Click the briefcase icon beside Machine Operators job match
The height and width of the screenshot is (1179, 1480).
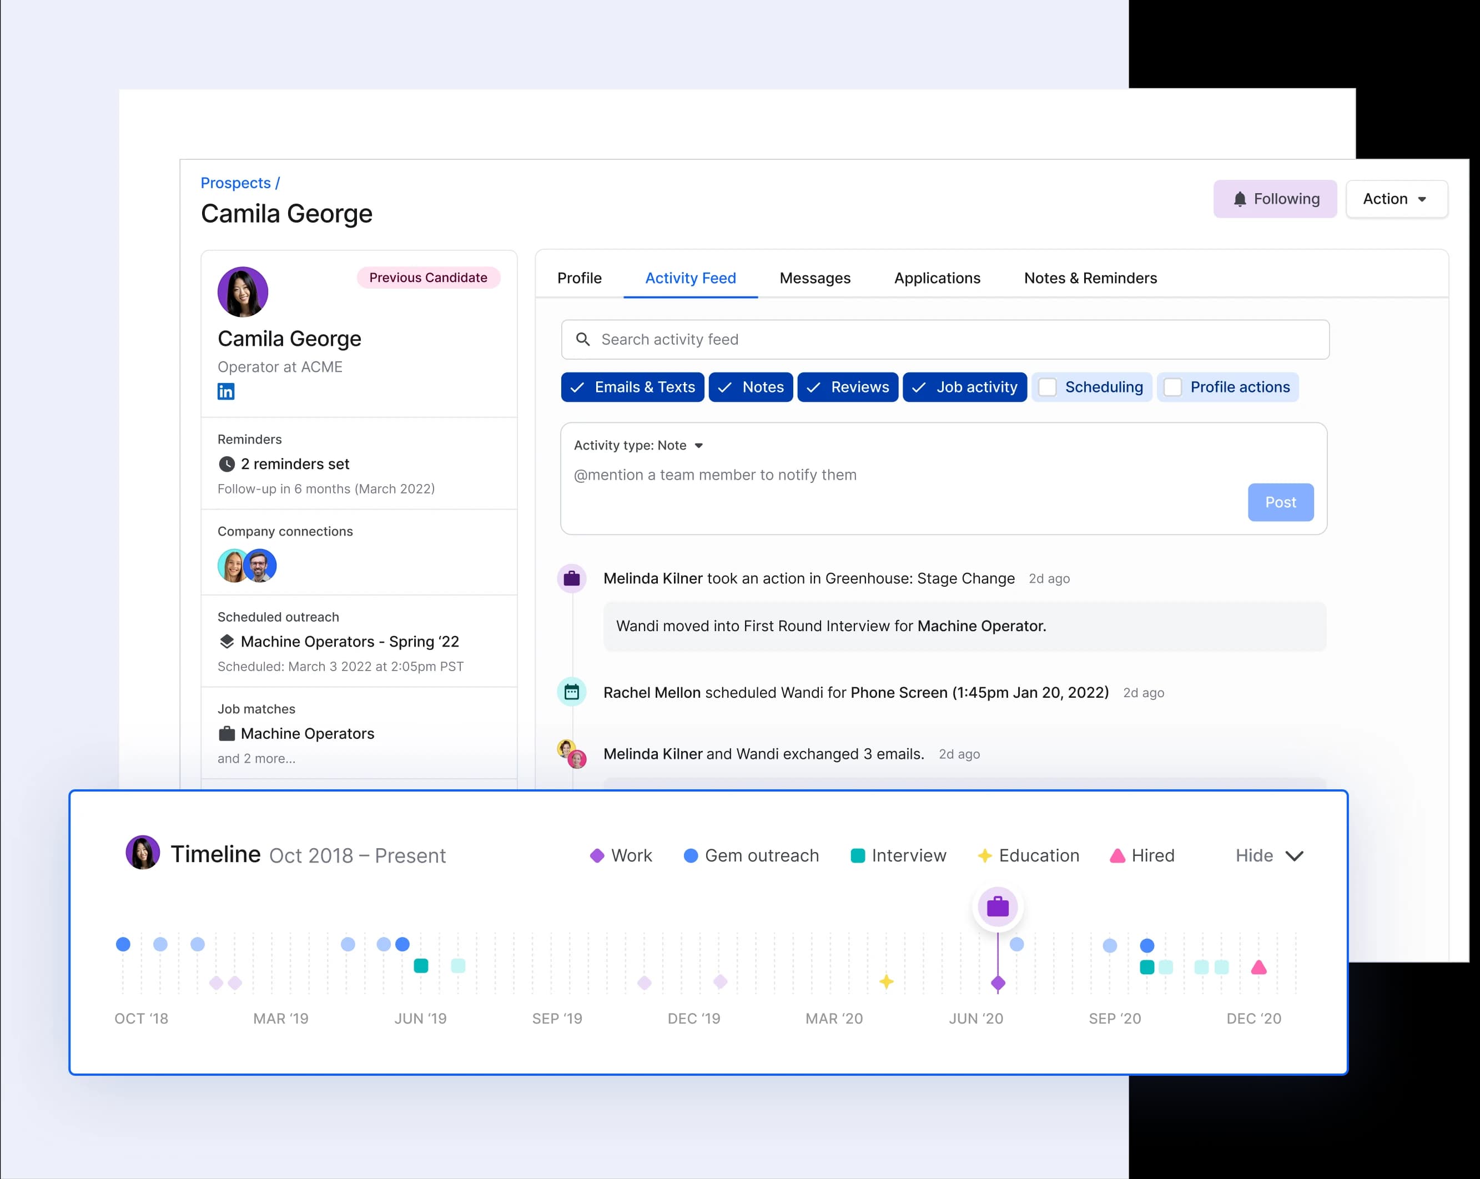point(226,734)
